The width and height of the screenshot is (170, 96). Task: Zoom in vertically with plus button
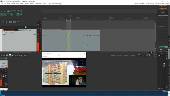tap(156, 49)
